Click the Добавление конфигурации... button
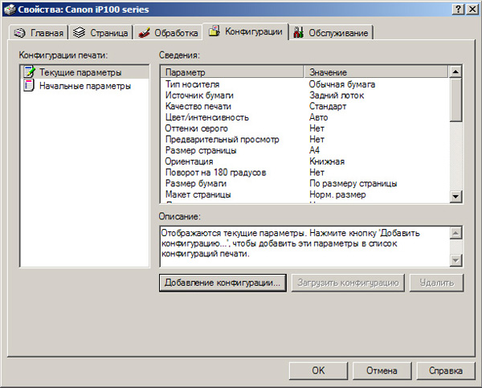The image size is (482, 388). 223,283
